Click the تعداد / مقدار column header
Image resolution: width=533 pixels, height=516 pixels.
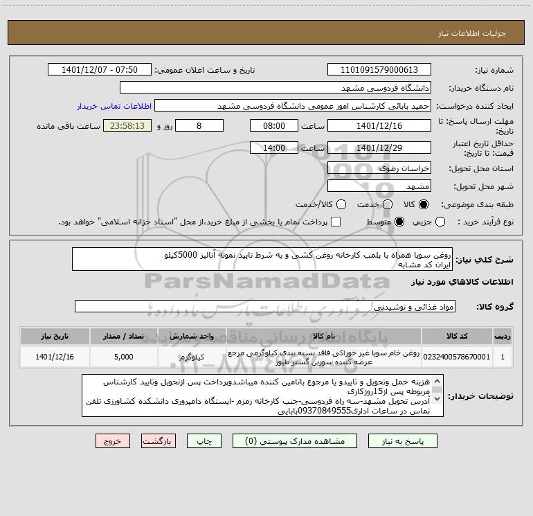pyautogui.click(x=124, y=336)
